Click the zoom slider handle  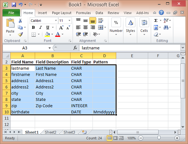pos(159,138)
